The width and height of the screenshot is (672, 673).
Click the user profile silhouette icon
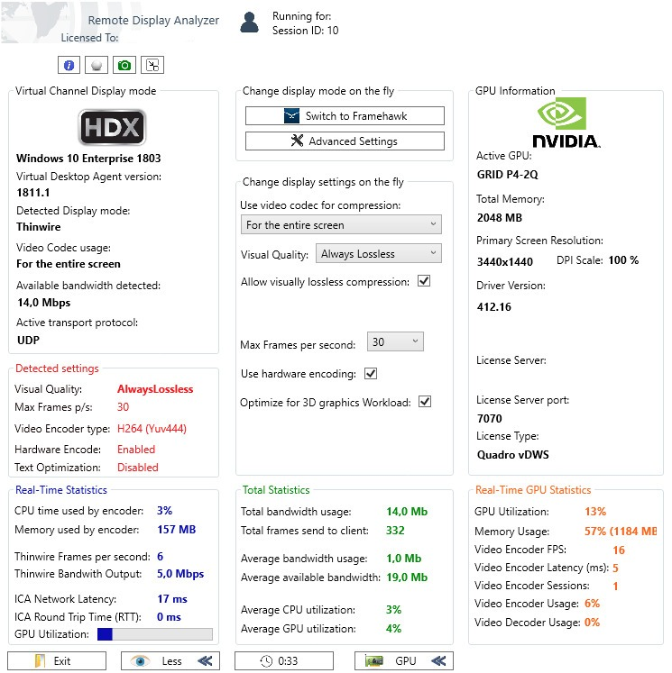click(249, 23)
